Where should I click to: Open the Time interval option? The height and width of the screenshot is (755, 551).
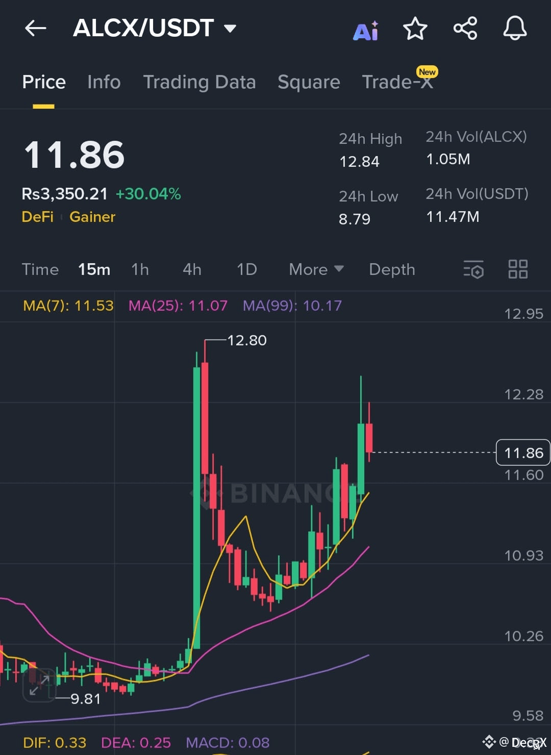40,270
